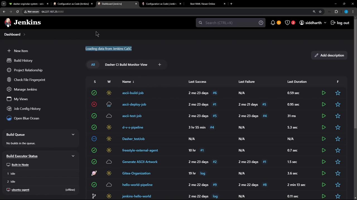
Task: Schedule a build for ascii-build-job
Action: (324, 93)
